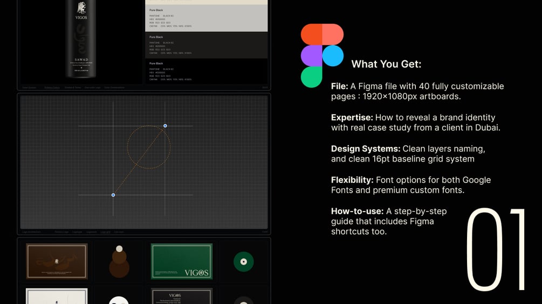Click the small cream circle atop brown circles
Image resolution: width=542 pixels, height=304 pixels.
click(x=119, y=249)
